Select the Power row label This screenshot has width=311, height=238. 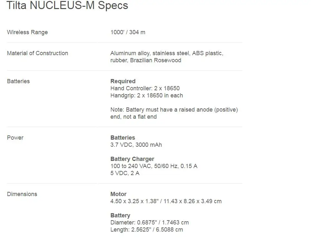pos(15,138)
